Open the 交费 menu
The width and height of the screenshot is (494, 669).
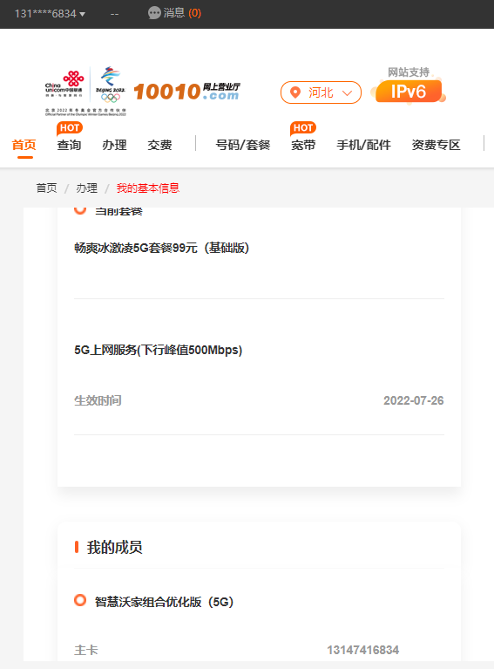pos(159,145)
